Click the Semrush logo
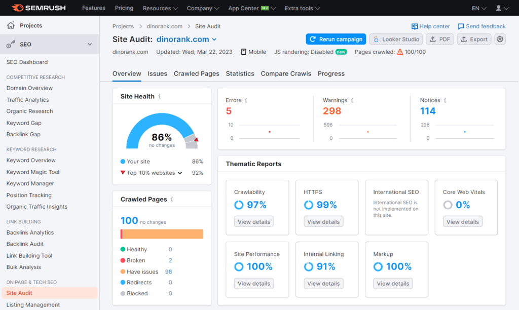Image resolution: width=519 pixels, height=310 pixels. tap(39, 8)
